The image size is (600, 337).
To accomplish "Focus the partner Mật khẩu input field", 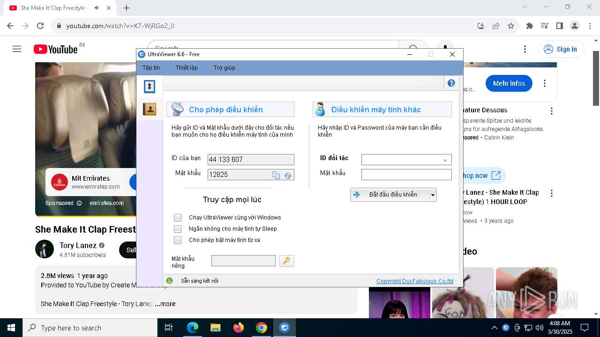I will click(x=406, y=175).
